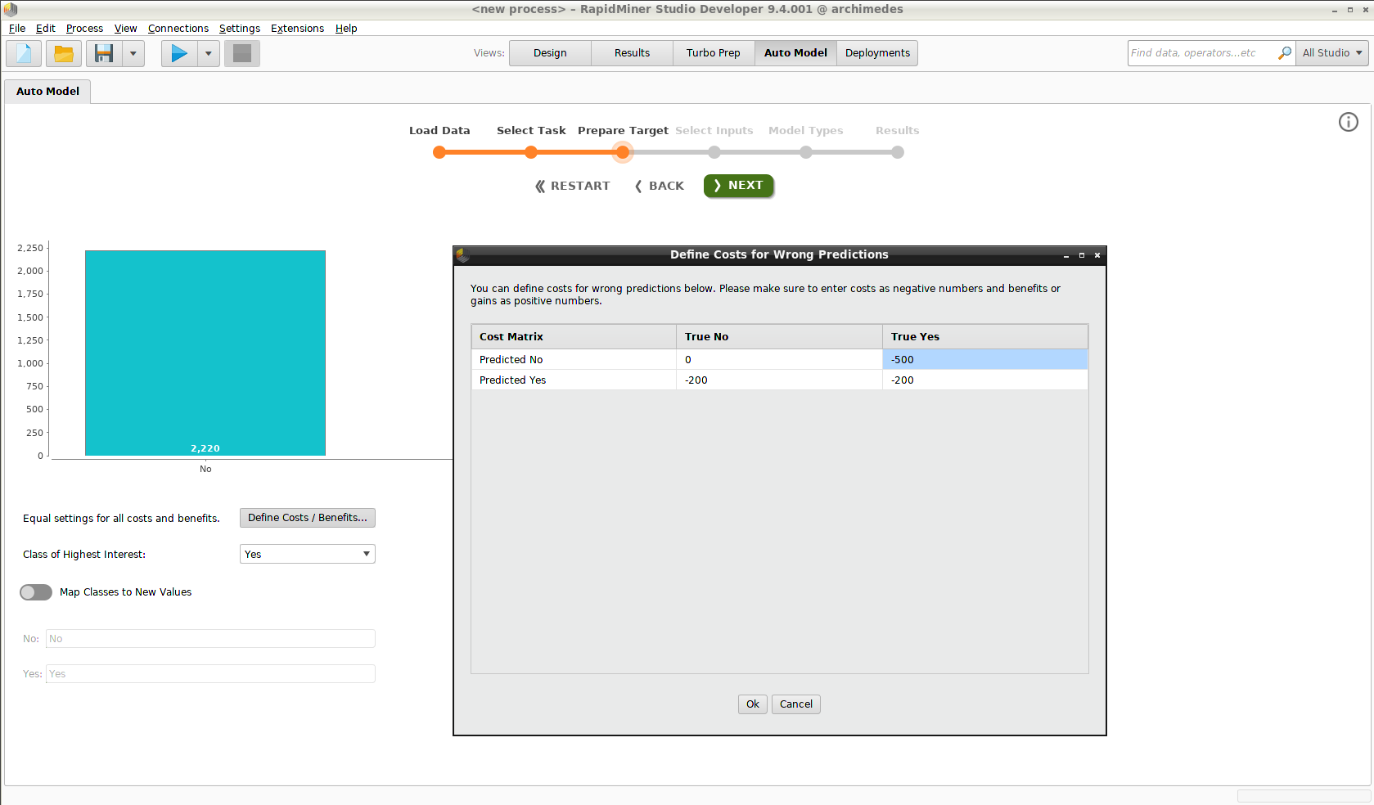Click the Results step marker

point(898,152)
